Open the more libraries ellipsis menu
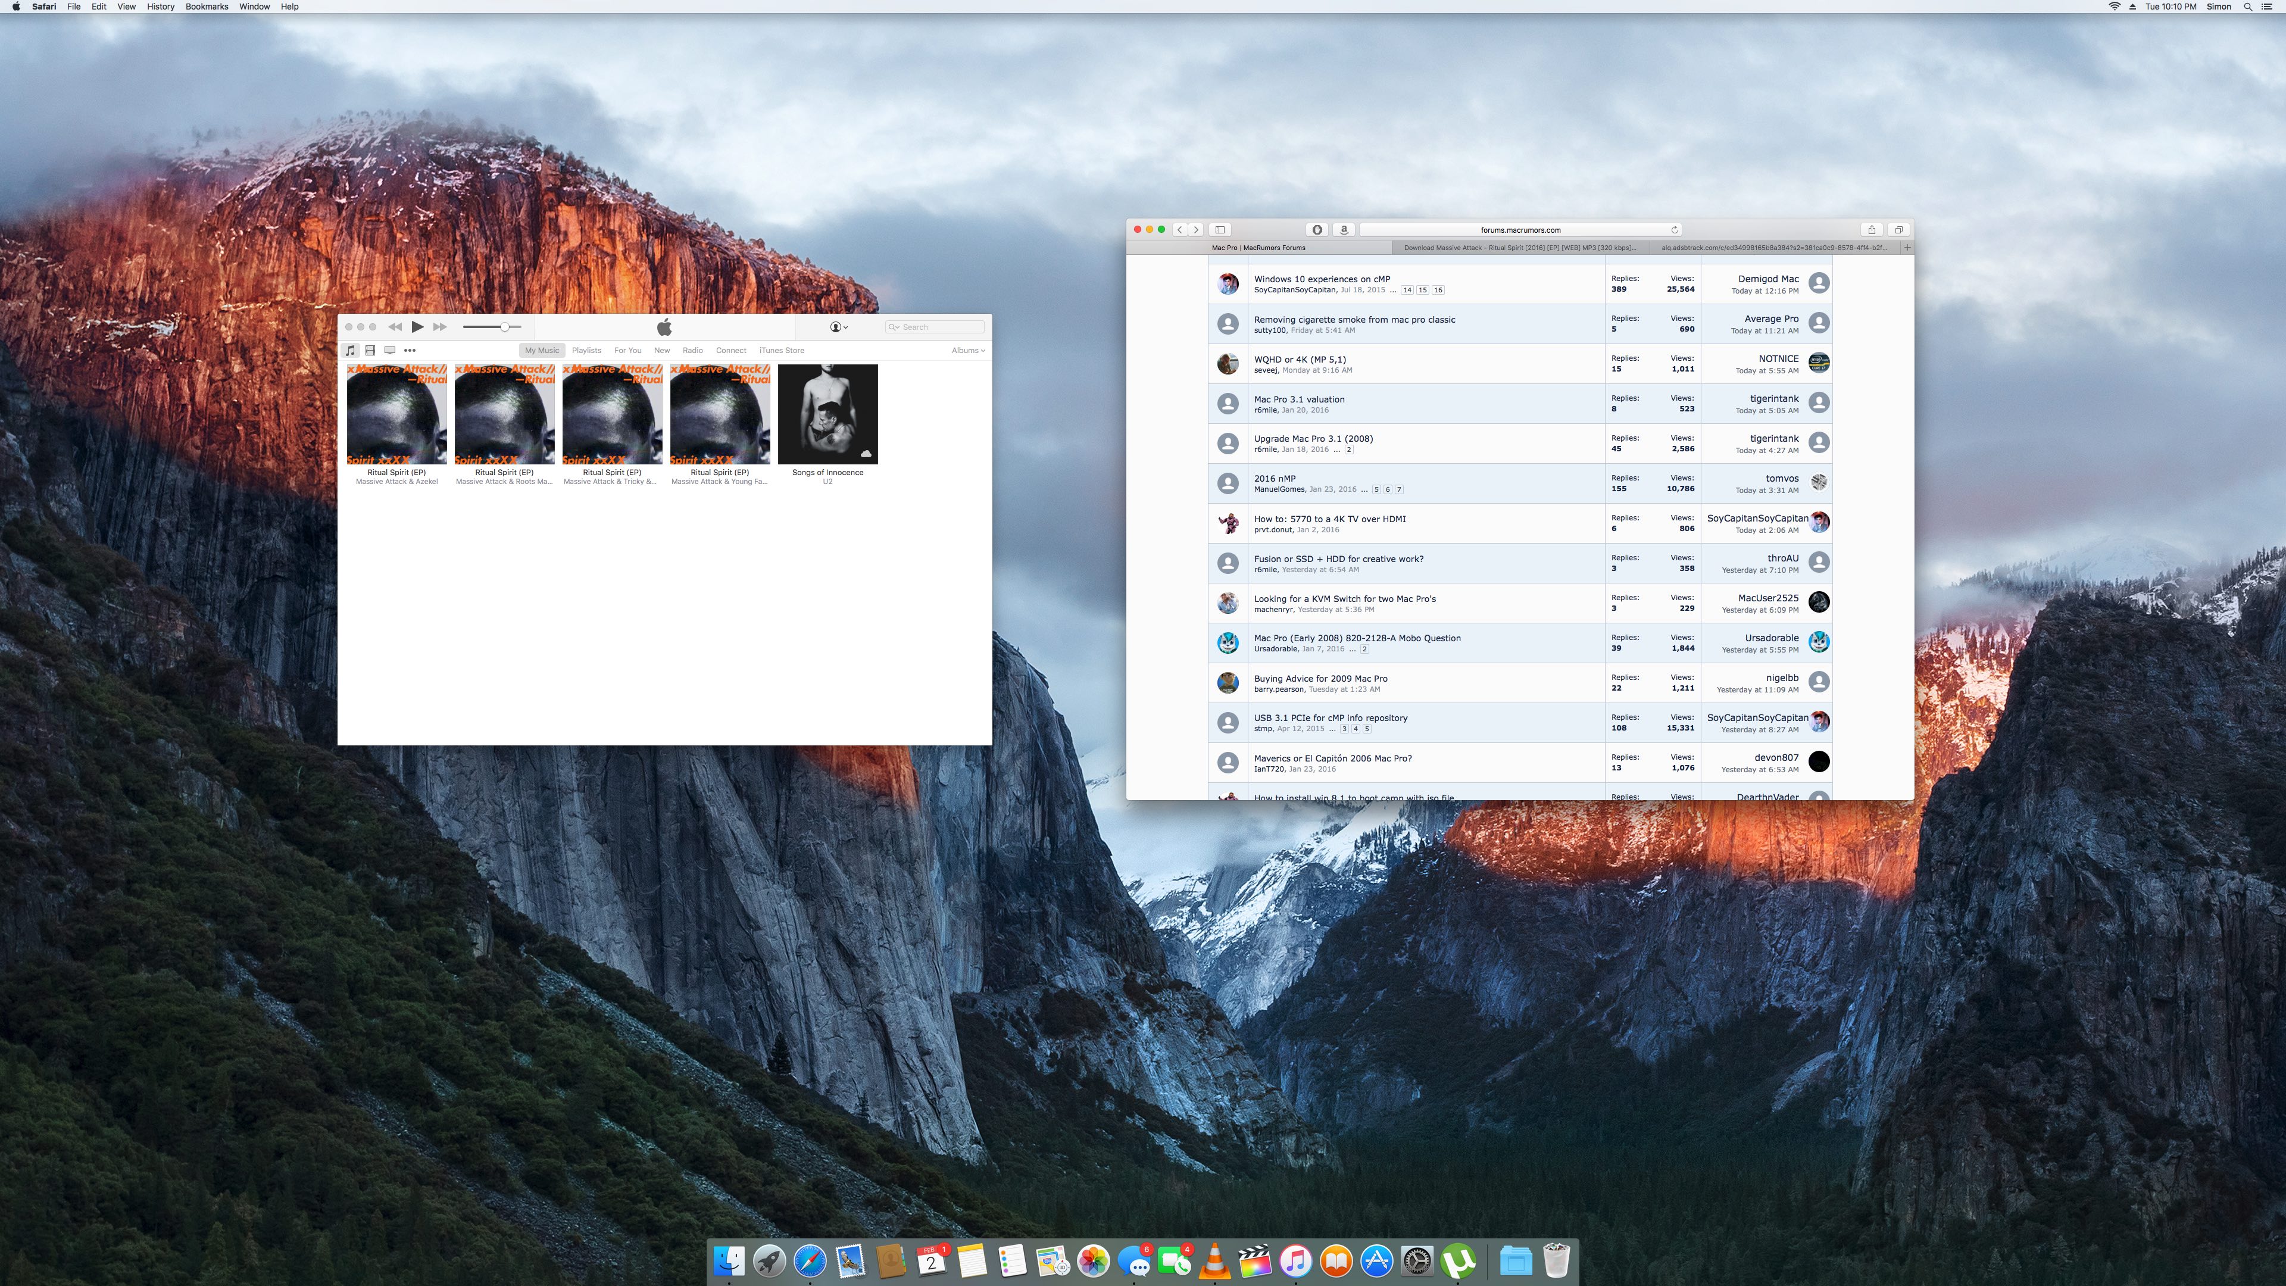This screenshot has width=2286, height=1286. point(410,351)
